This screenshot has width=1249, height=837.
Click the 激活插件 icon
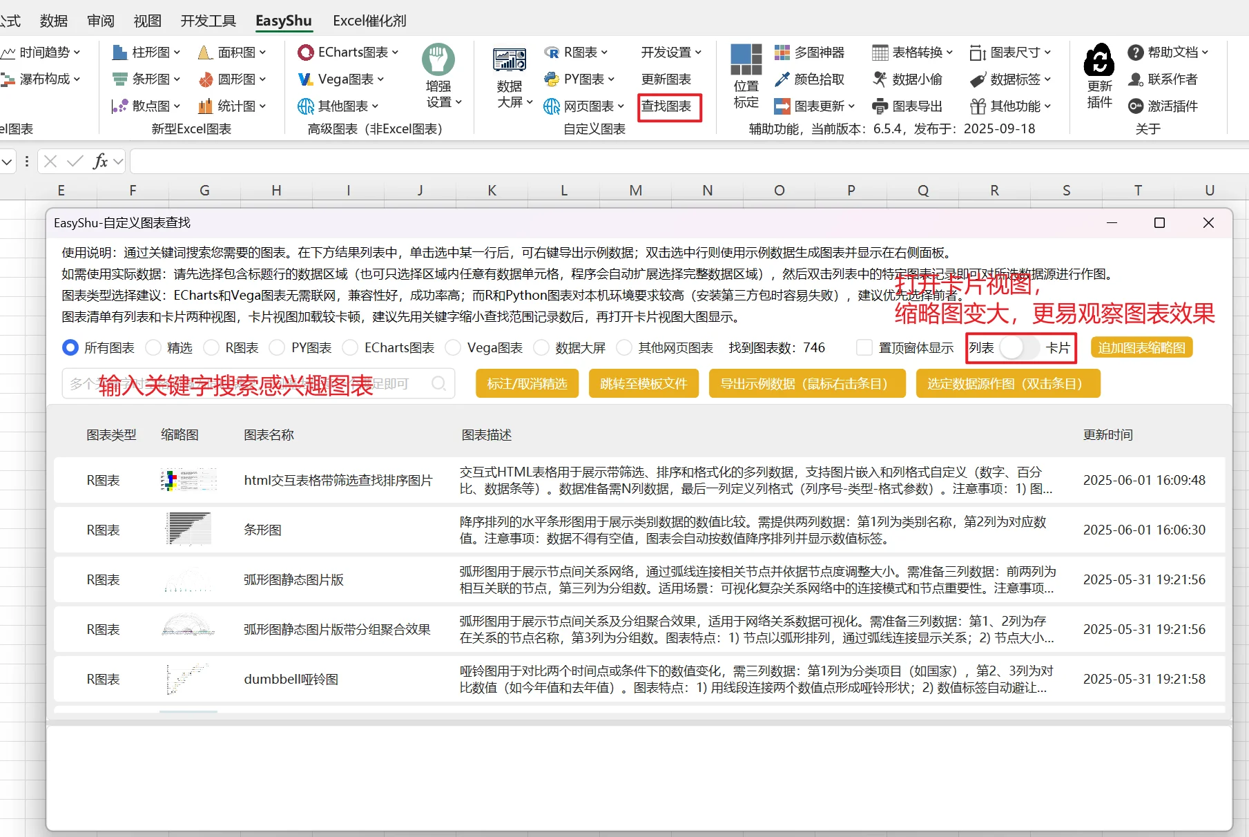pos(1136,106)
